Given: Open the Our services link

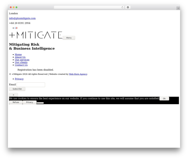Looking at the screenshot, I should pos(22,60).
